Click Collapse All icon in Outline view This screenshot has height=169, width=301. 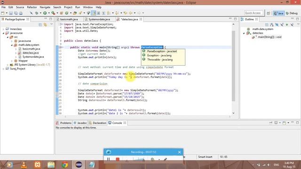[x=267, y=25]
